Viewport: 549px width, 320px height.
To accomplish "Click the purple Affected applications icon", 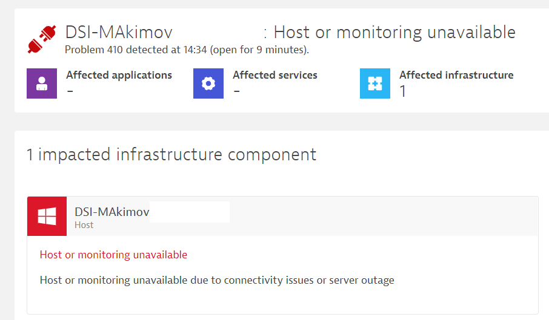I will tap(42, 83).
